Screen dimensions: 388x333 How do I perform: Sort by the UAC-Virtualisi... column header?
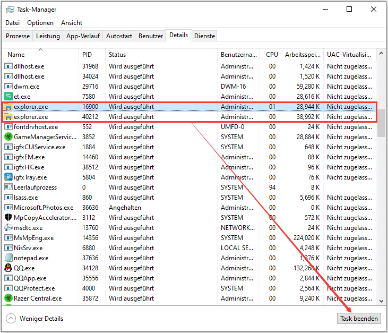pos(350,55)
